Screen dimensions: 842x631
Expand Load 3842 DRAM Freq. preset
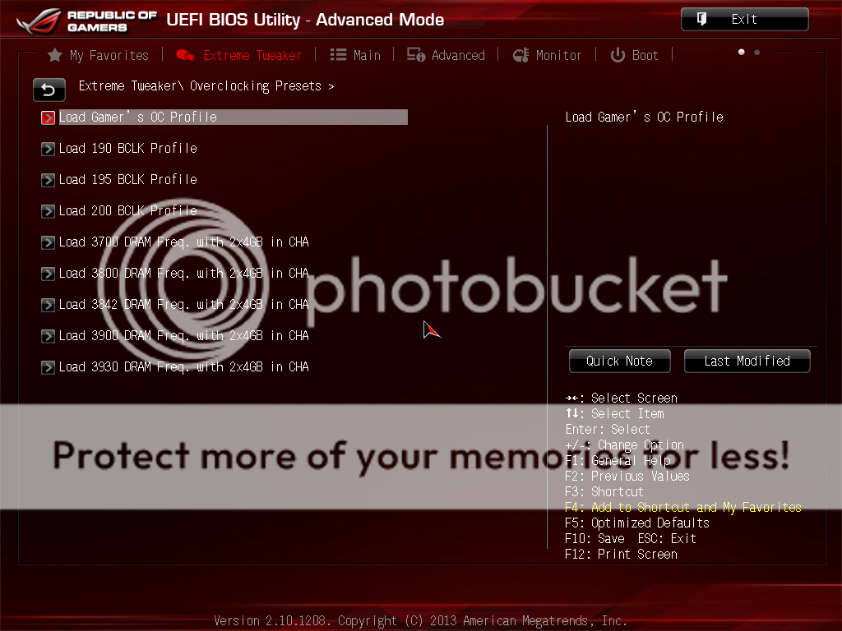183,305
